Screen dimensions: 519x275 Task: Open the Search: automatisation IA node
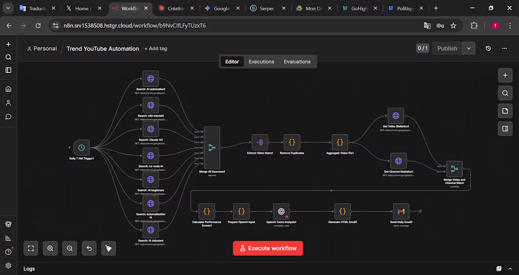pyautogui.click(x=151, y=203)
